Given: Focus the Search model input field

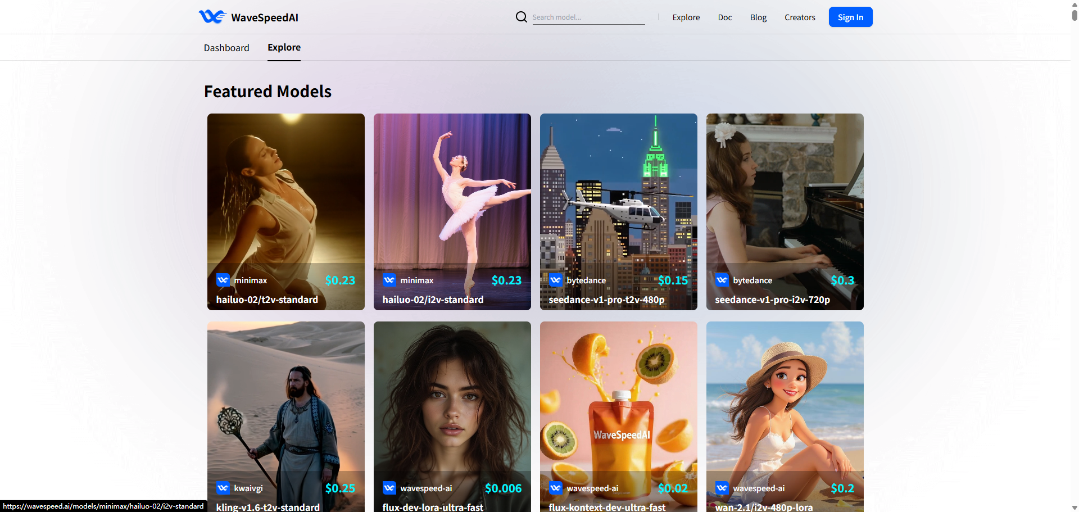Looking at the screenshot, I should point(588,17).
